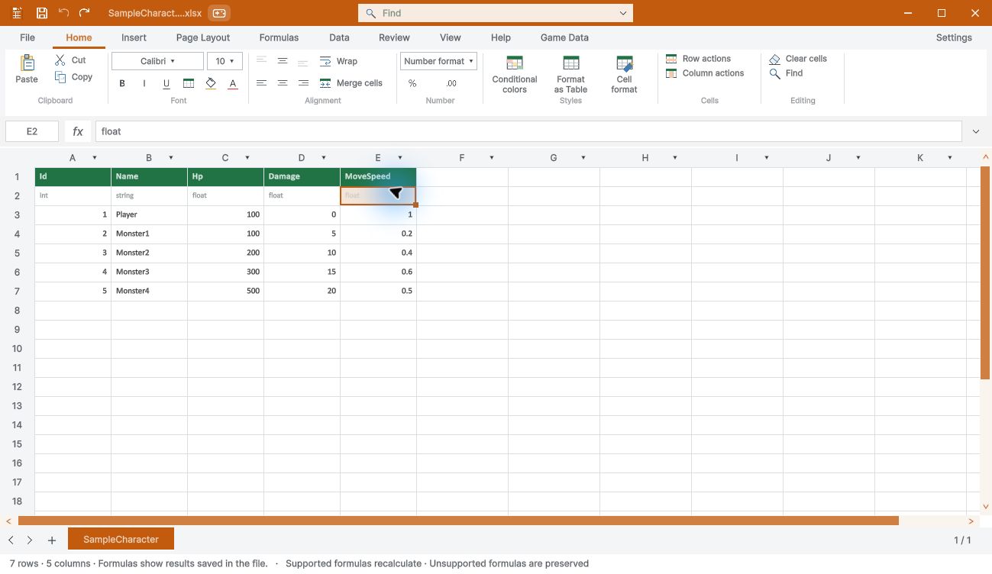Open Conditional colors
Image resolution: width=992 pixels, height=574 pixels.
pyautogui.click(x=515, y=74)
